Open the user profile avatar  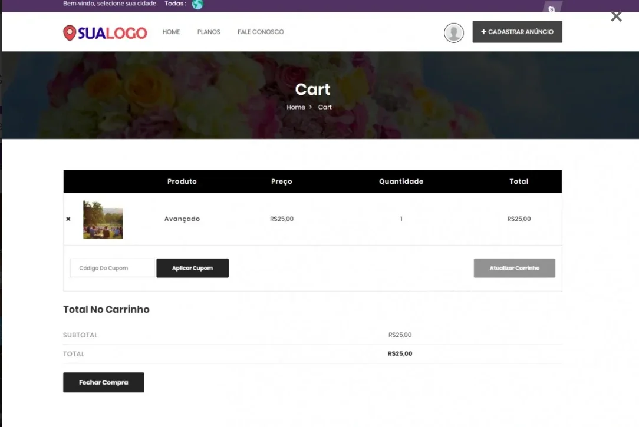tap(453, 32)
